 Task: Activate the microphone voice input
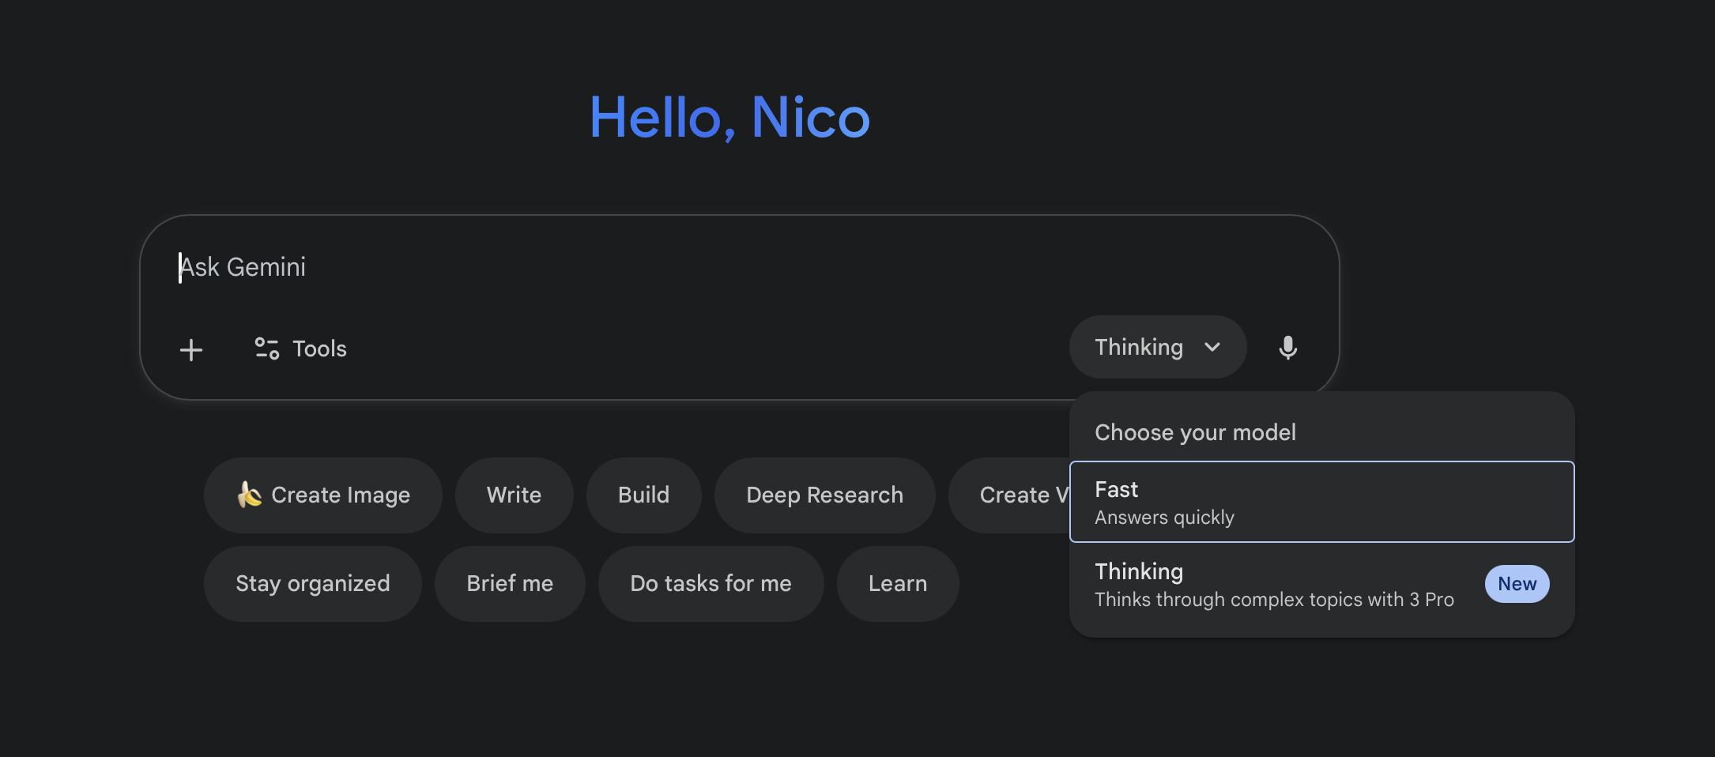pyautogui.click(x=1287, y=348)
